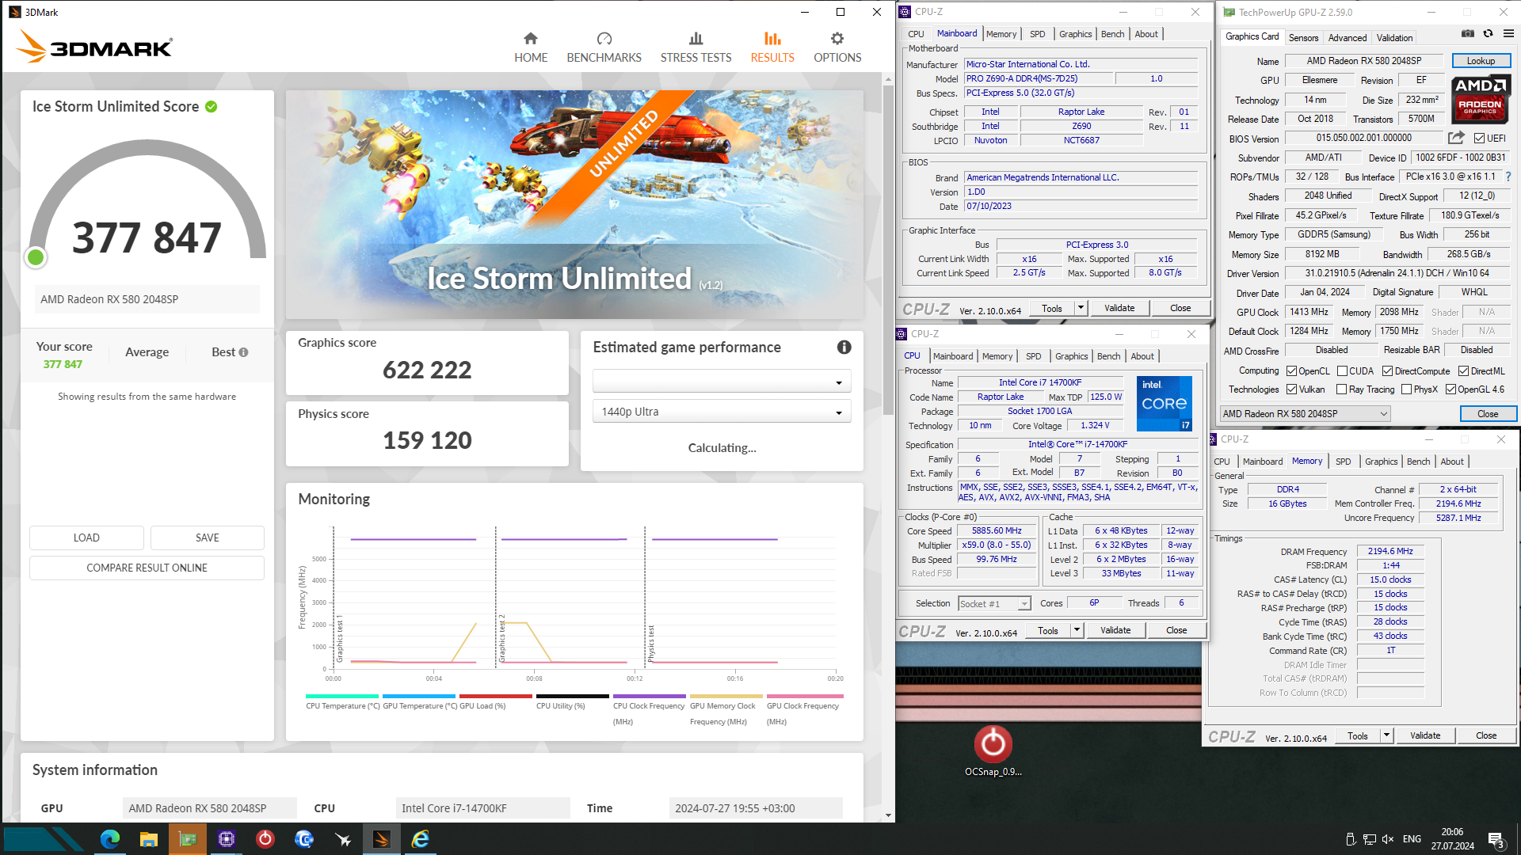Open the 3DMark Options gear
Viewport: 1521px width, 855px height.
click(837, 47)
